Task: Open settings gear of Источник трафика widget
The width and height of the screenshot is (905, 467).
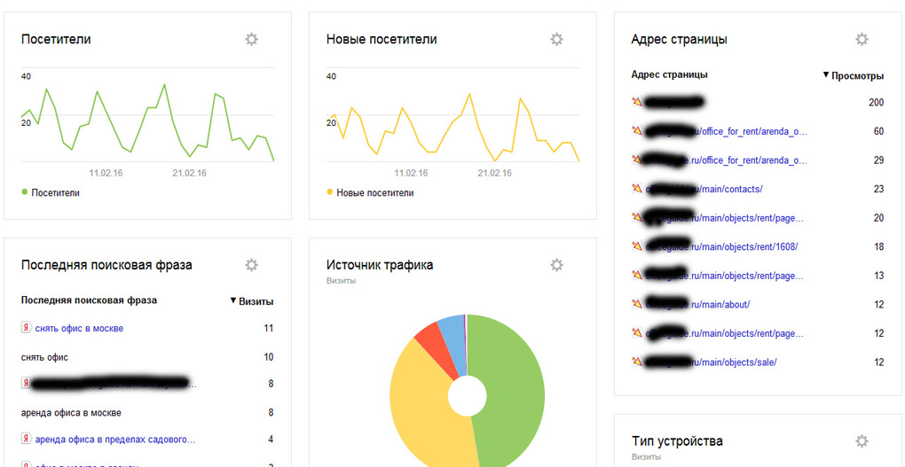Action: click(556, 265)
